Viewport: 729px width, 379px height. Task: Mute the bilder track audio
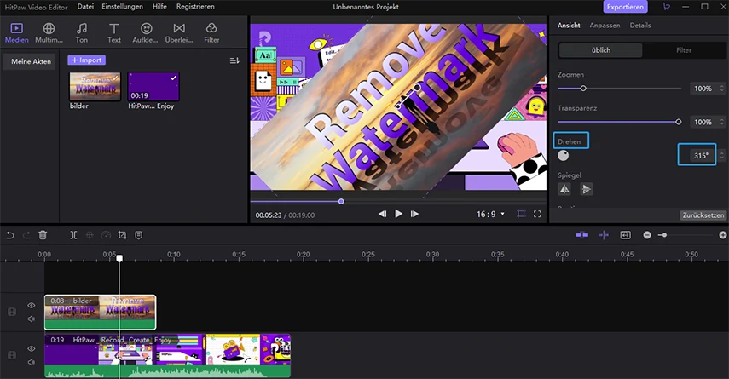[x=32, y=319]
